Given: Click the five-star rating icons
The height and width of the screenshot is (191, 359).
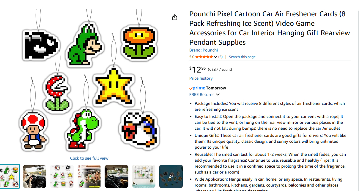Looking at the screenshot, I should pos(204,57).
